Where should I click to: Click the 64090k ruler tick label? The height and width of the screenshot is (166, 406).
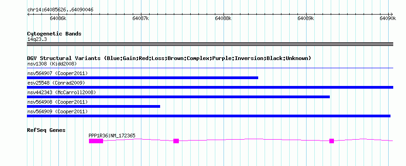click(x=388, y=18)
